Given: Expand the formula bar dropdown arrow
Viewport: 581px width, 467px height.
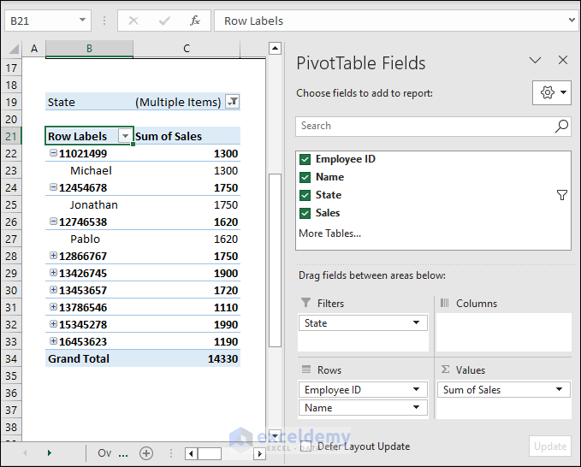Looking at the screenshot, I should (572, 20).
